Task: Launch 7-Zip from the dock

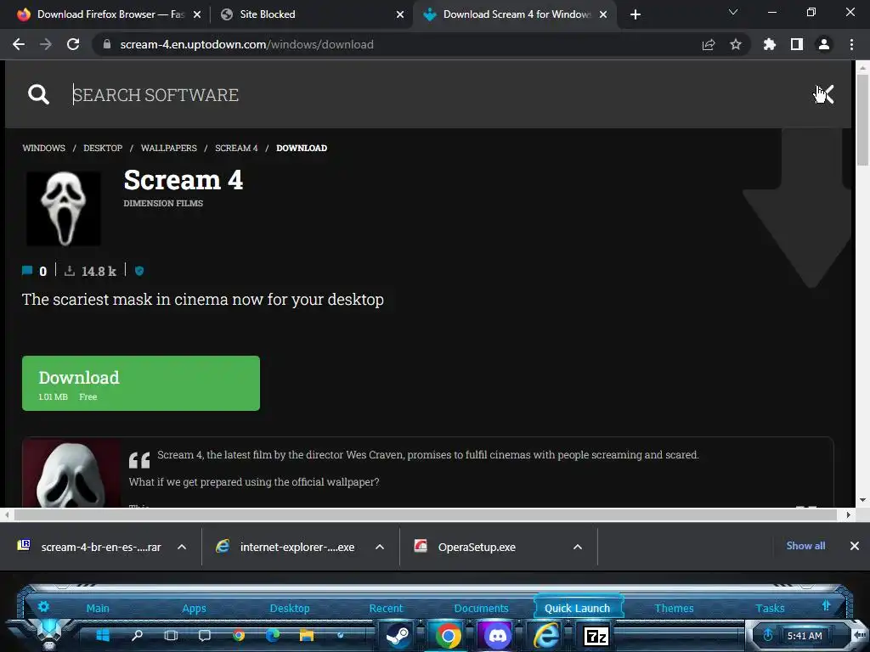Action: click(x=596, y=636)
